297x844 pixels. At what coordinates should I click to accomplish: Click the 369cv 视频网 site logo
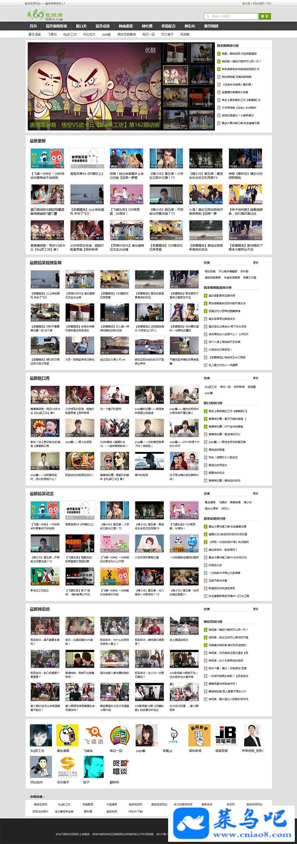click(45, 16)
